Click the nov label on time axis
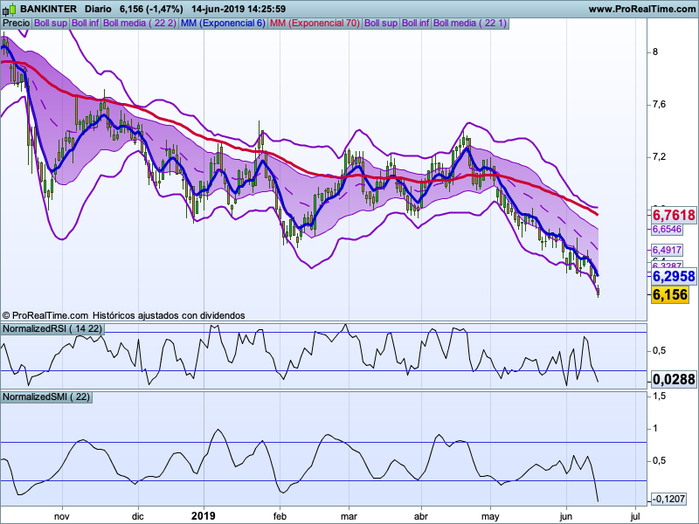 (61, 516)
